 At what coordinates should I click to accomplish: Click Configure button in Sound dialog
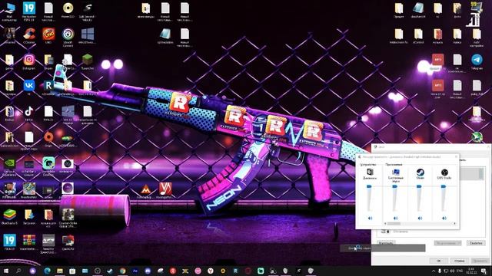pos(386,243)
